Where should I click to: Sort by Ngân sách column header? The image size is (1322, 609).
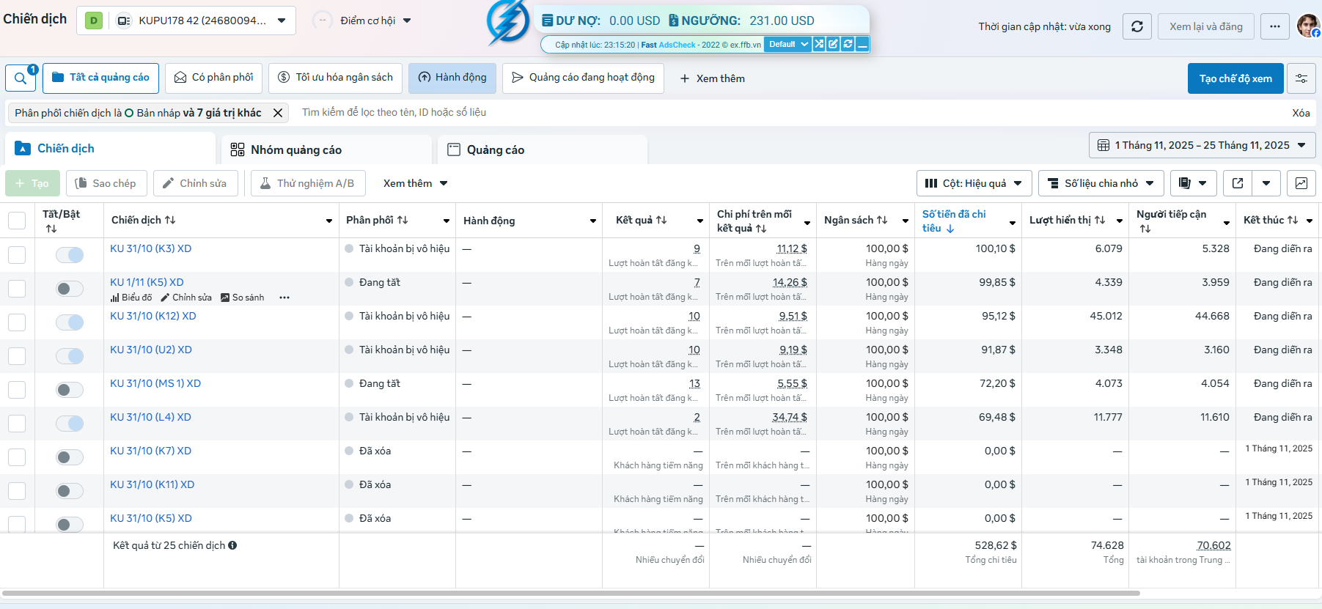click(856, 220)
